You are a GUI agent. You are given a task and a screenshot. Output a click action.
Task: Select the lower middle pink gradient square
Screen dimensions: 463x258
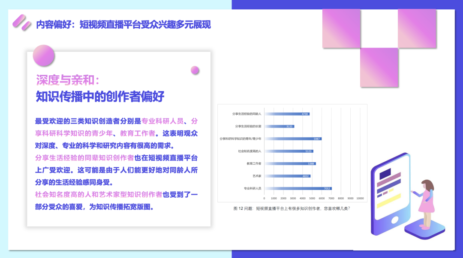pos(379,67)
